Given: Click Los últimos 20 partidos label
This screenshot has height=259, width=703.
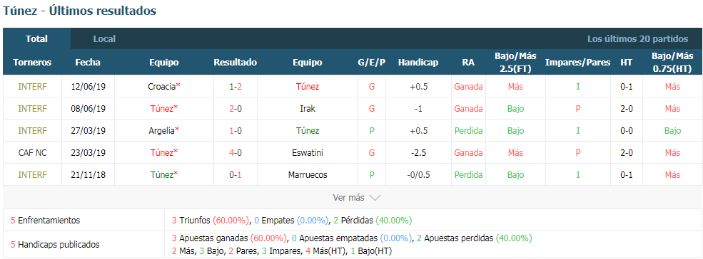Looking at the screenshot, I should pyautogui.click(x=637, y=39).
